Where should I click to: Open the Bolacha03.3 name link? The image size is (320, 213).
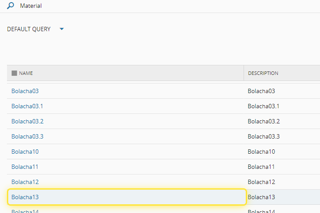(x=27, y=136)
